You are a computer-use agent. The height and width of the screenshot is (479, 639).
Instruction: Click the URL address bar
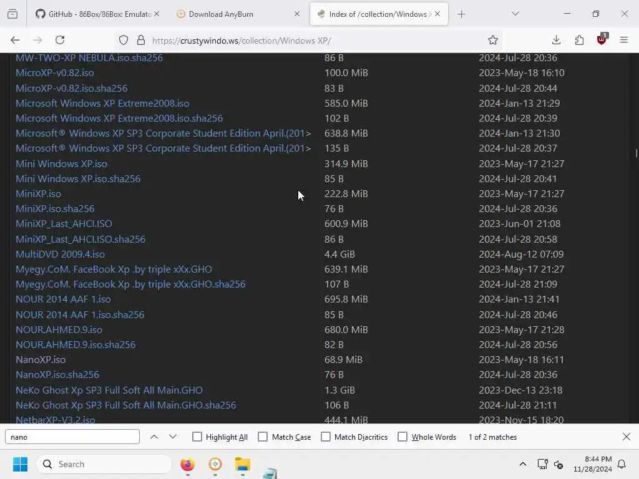click(x=308, y=41)
